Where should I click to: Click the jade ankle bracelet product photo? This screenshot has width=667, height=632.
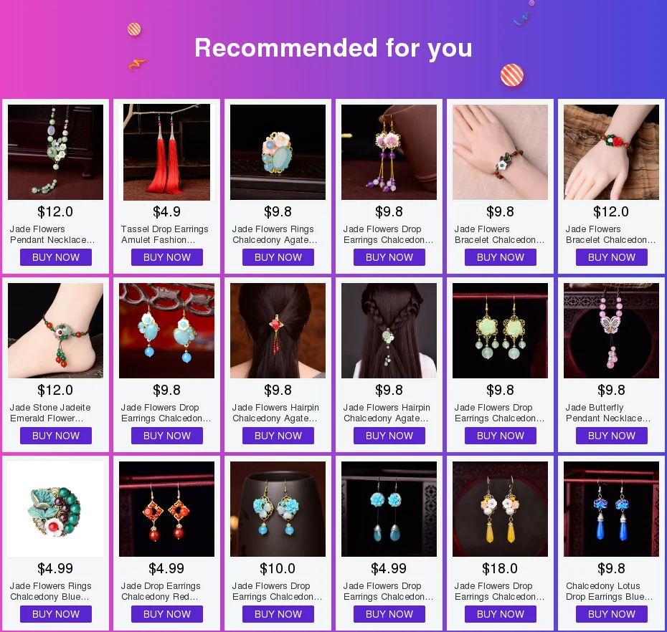tap(56, 330)
